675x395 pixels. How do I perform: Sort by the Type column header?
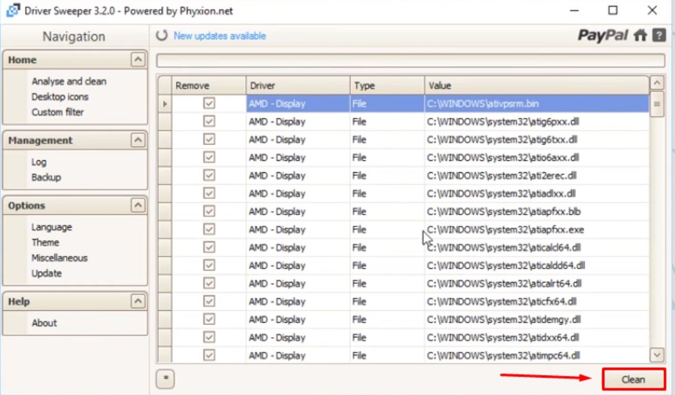pos(387,85)
